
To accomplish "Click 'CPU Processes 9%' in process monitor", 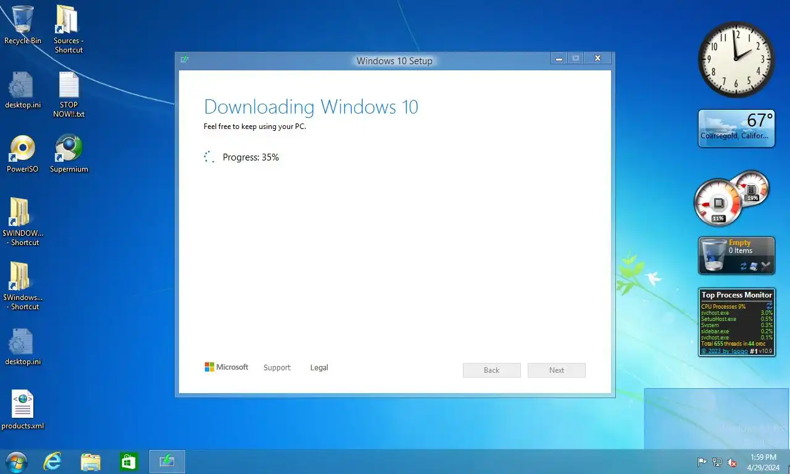I will (723, 307).
